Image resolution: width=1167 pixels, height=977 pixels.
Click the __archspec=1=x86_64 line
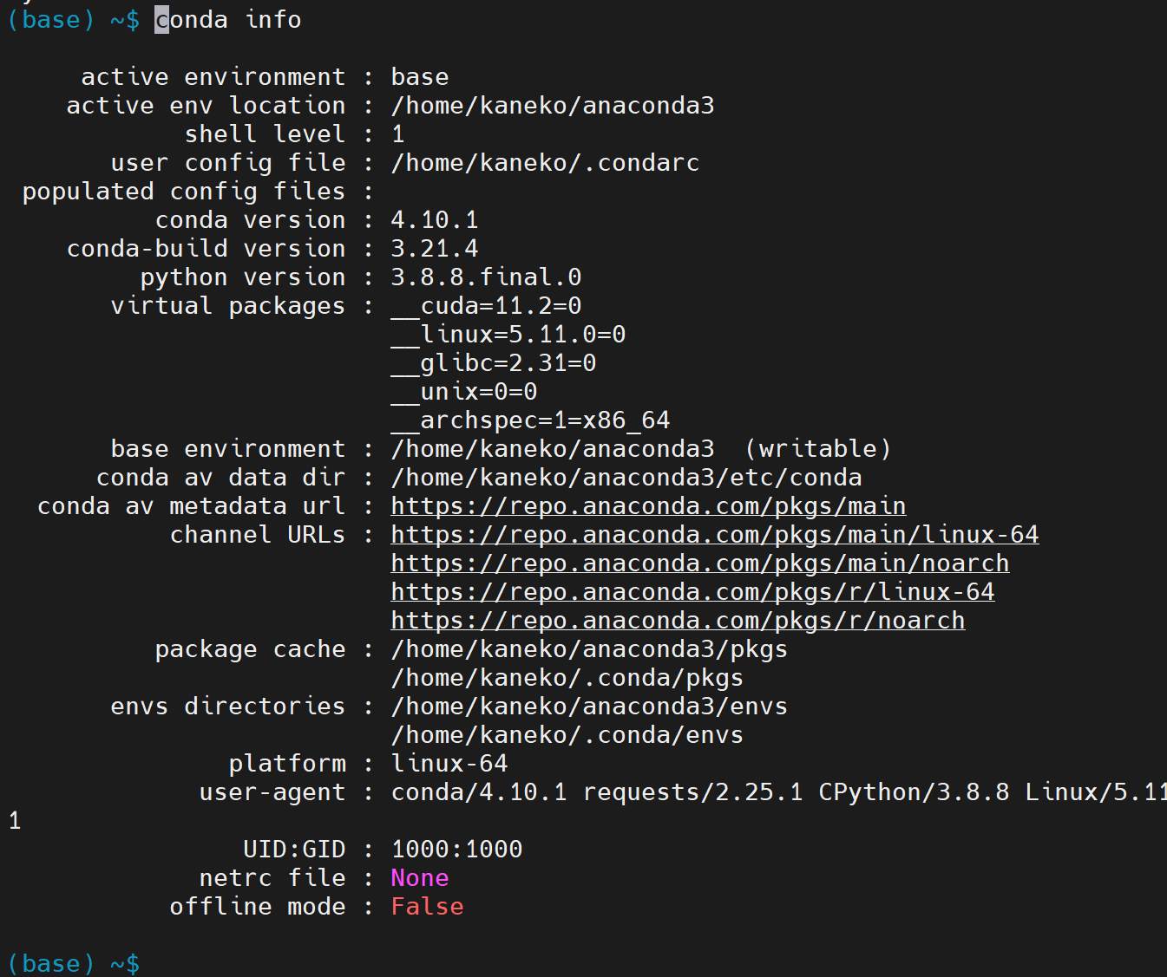(530, 420)
